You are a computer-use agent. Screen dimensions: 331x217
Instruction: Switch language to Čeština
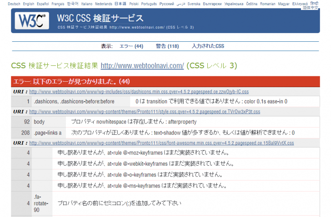251,4
